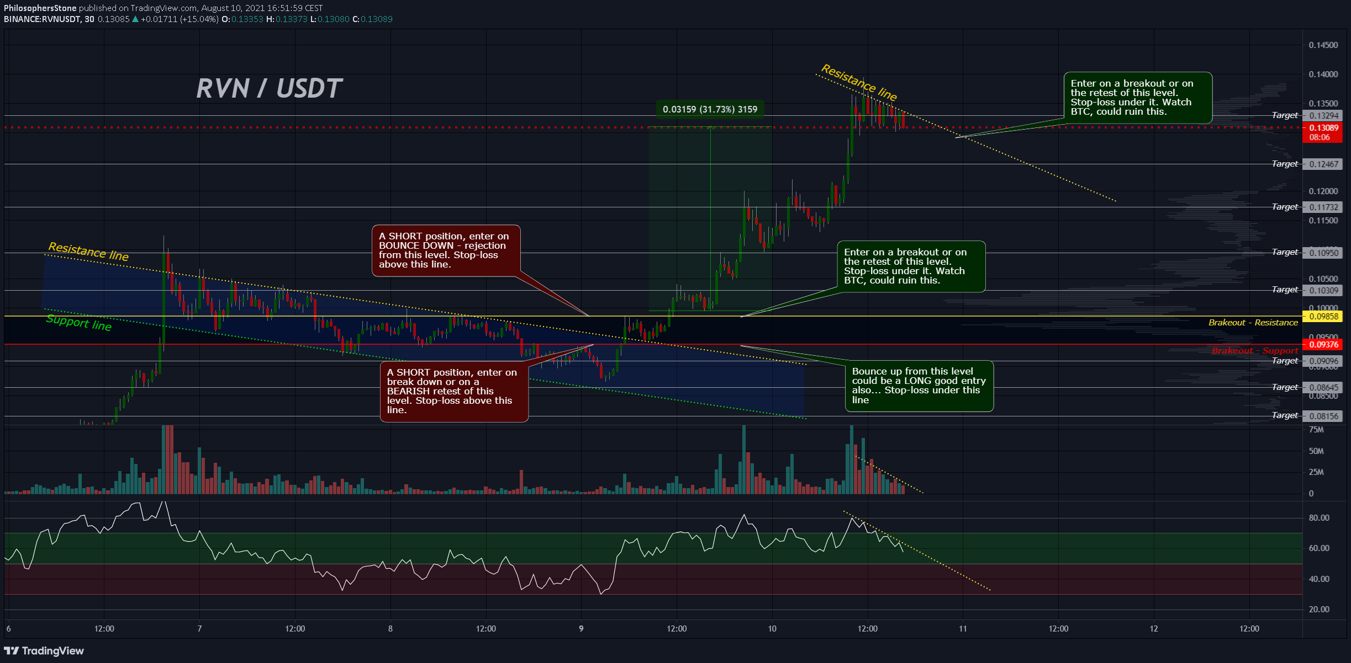
Task: Click the 0.03159 (31.73%) measurement label
Action: [x=710, y=109]
